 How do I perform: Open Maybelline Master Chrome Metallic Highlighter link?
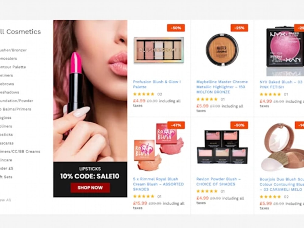pos(222,87)
